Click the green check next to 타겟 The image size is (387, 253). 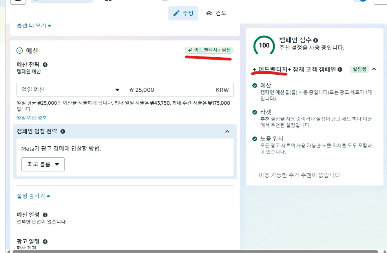click(255, 112)
